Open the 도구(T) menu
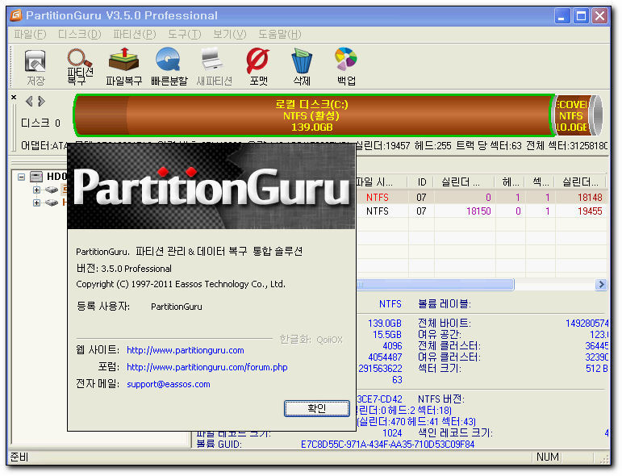622x476 pixels. click(185, 35)
